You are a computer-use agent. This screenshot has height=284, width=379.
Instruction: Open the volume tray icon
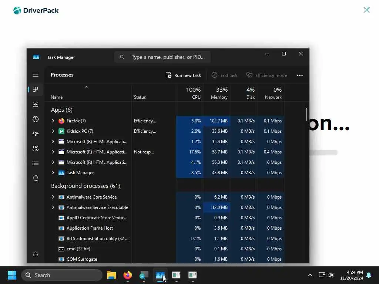(331, 275)
